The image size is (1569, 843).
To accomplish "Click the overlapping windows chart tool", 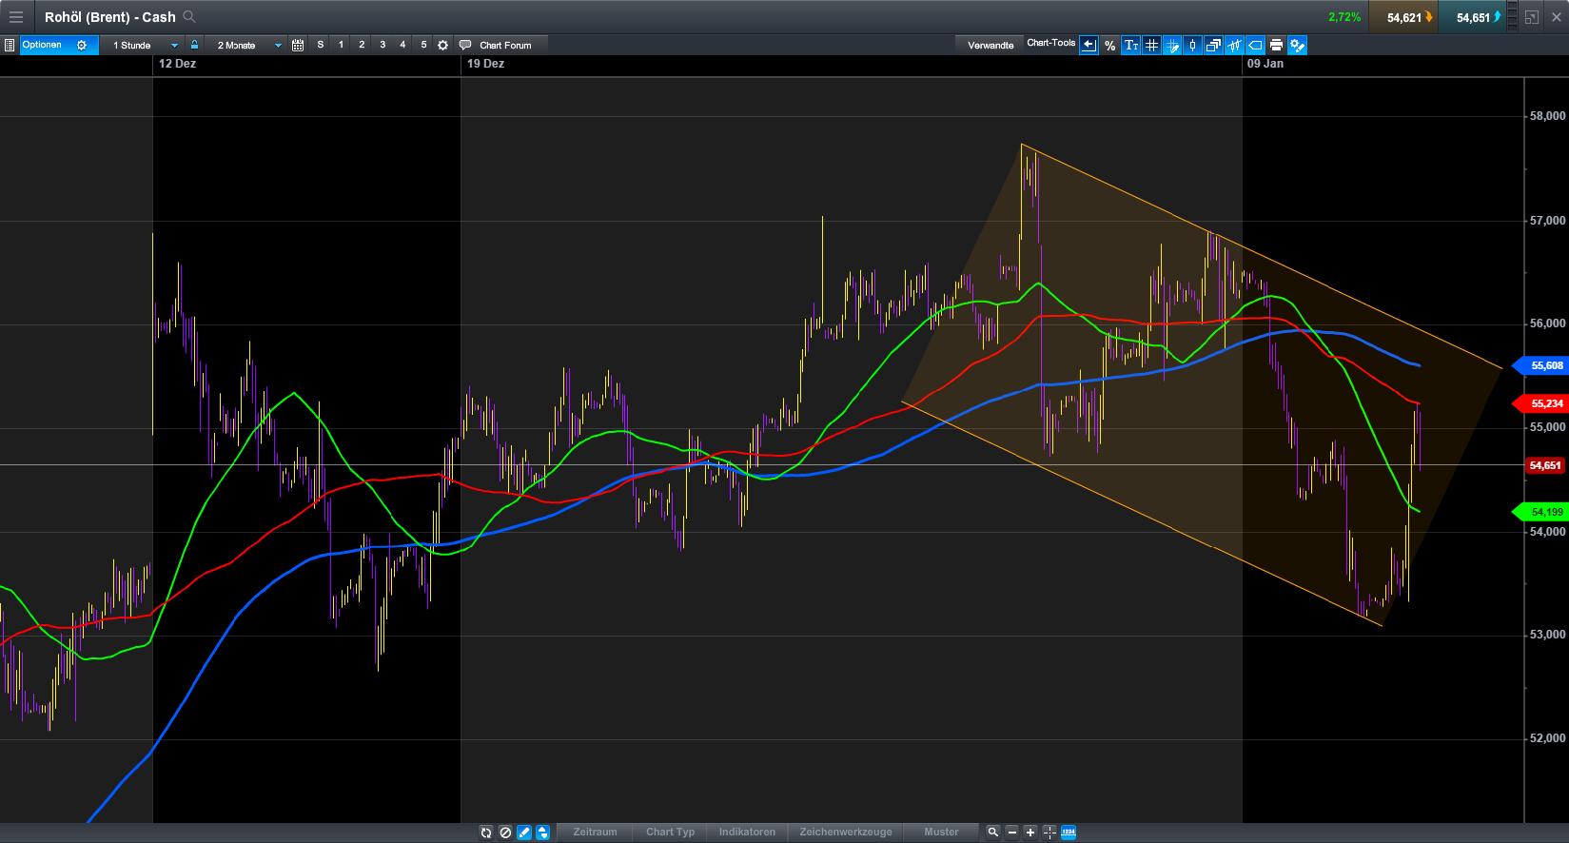I will (x=1214, y=45).
